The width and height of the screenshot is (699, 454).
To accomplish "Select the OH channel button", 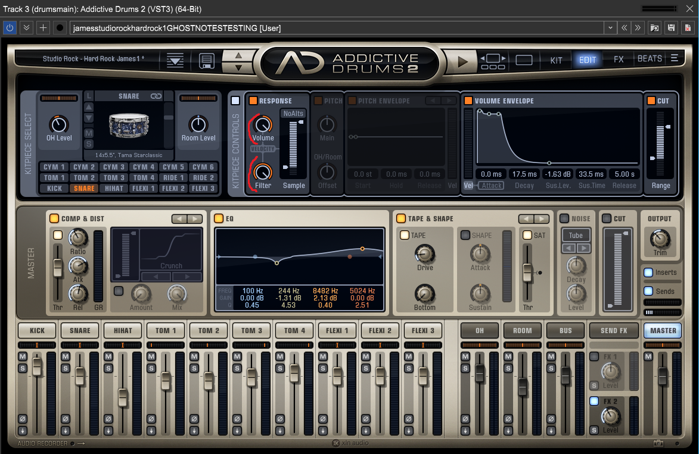I will pos(479,330).
